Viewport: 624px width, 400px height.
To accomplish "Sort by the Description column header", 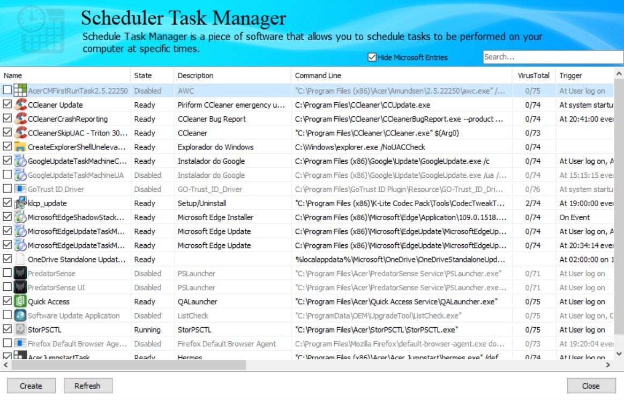I will click(233, 75).
